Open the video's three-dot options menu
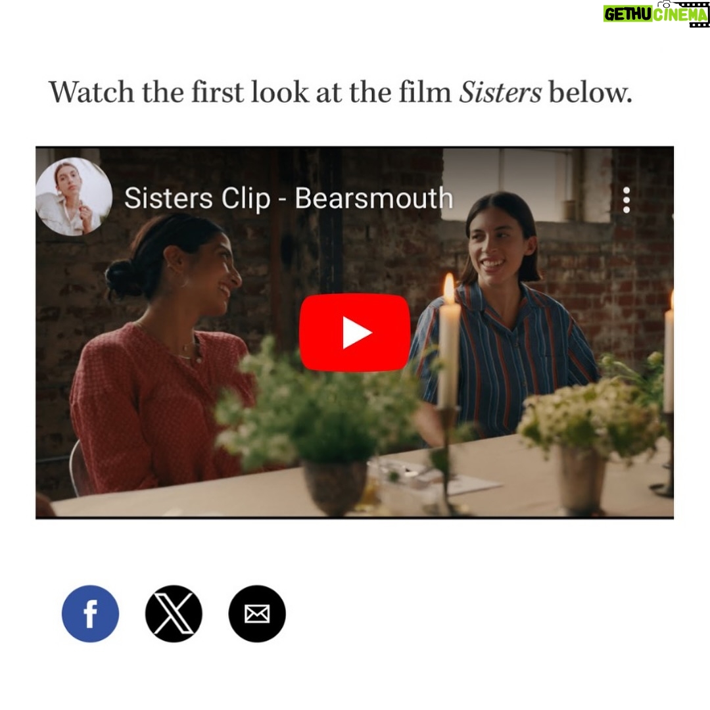The width and height of the screenshot is (710, 710). tap(627, 200)
